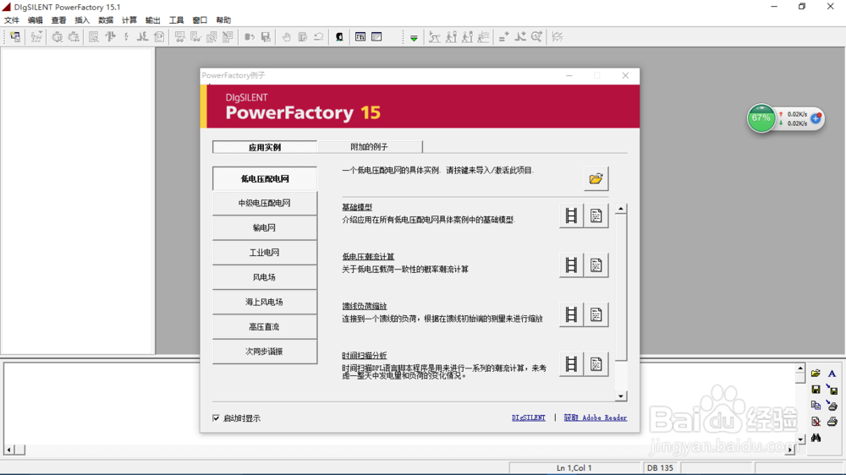846x475 pixels.
Task: Play the video for 低电压潮流计算
Action: [x=571, y=265]
